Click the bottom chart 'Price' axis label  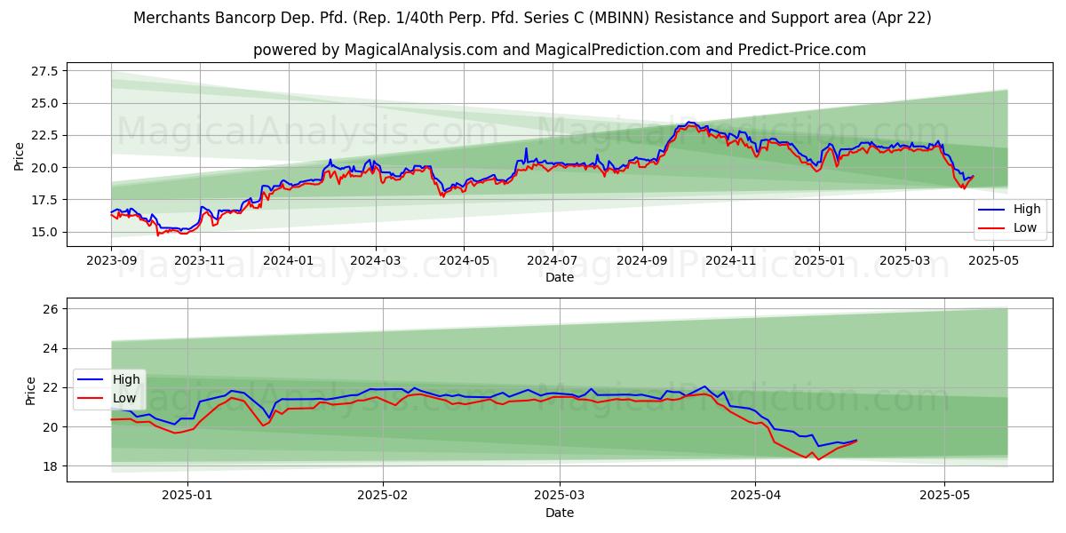pos(31,390)
